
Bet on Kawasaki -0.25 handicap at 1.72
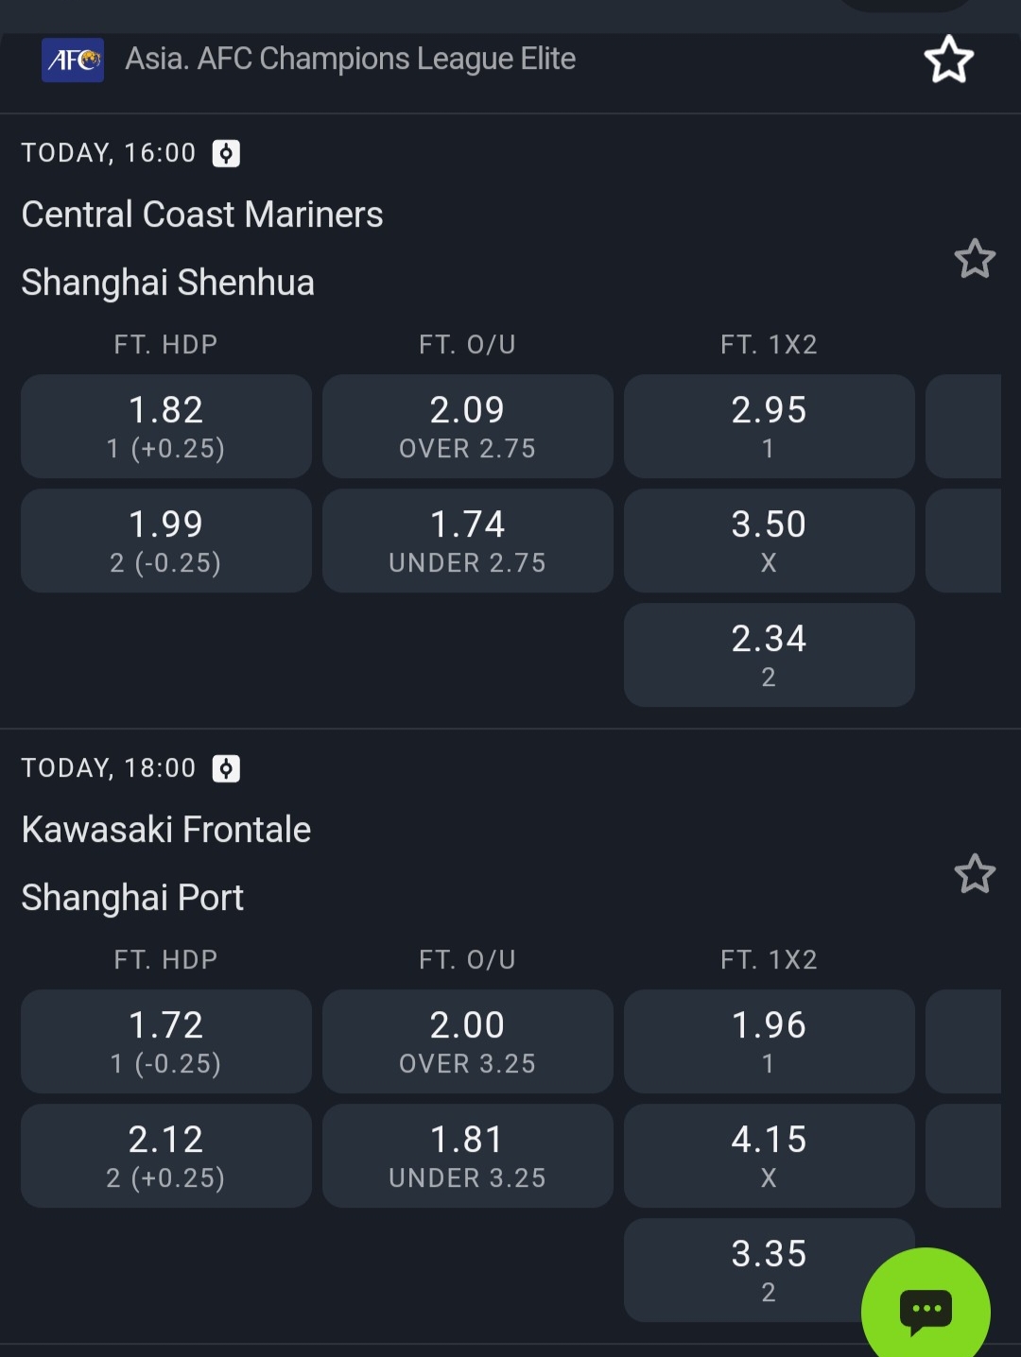166,1041
